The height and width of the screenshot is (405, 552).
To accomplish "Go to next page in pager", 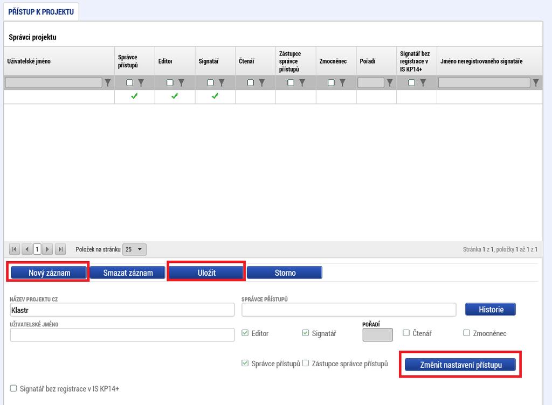I will [x=47, y=249].
